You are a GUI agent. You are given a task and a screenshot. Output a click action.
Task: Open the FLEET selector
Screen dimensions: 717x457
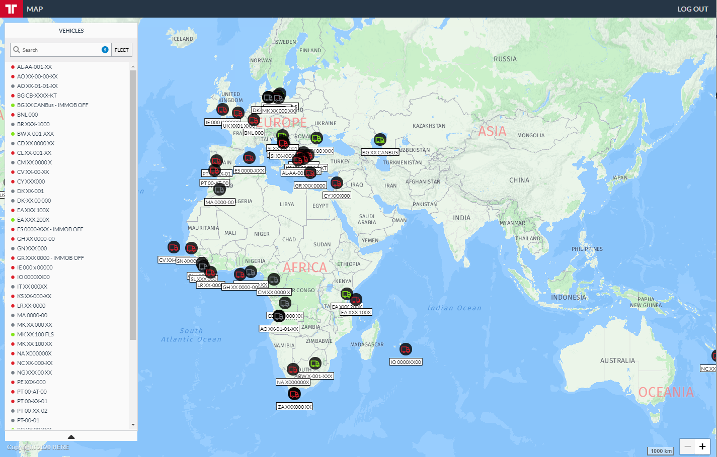pos(122,50)
